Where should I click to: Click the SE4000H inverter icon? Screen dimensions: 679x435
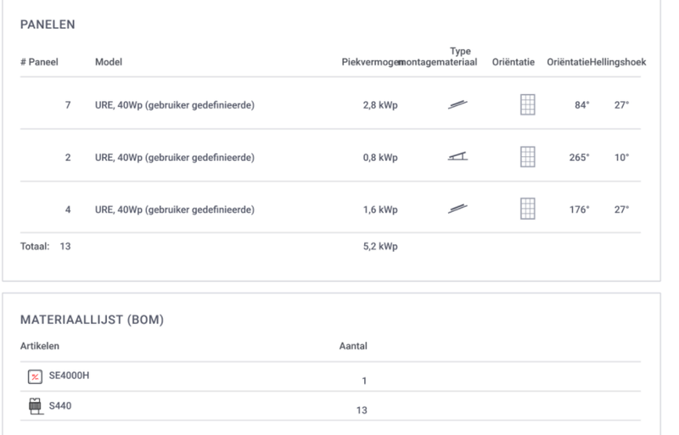pyautogui.click(x=36, y=376)
